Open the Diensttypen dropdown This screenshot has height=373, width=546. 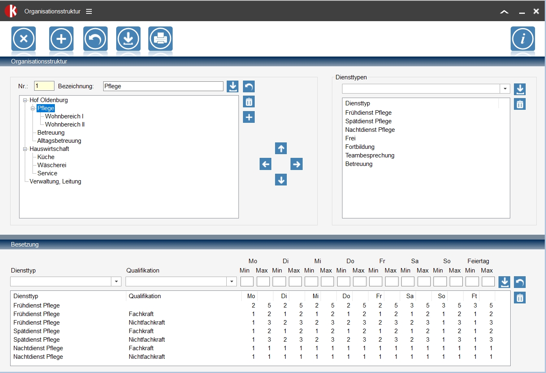pyautogui.click(x=505, y=89)
